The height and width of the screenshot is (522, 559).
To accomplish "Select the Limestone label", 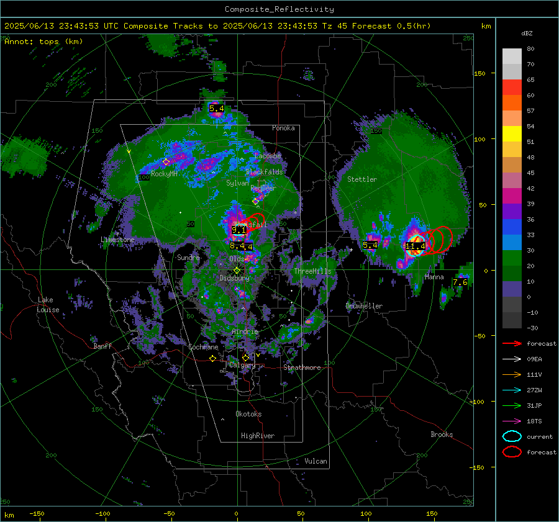I will tap(117, 240).
